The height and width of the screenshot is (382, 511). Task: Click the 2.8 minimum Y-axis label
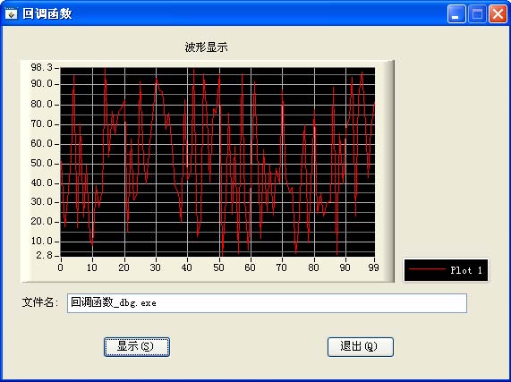(44, 255)
